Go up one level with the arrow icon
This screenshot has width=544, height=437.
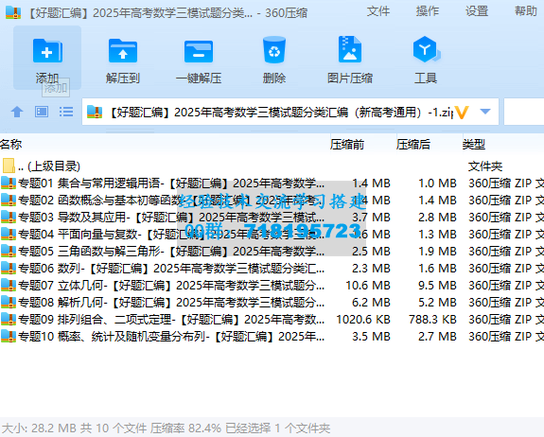(x=17, y=112)
